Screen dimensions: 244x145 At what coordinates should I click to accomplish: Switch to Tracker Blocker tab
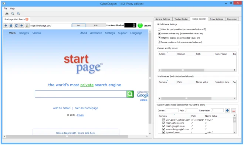pos(181,19)
